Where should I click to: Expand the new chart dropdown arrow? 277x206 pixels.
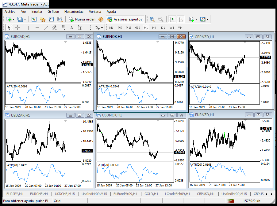[x=13, y=19]
